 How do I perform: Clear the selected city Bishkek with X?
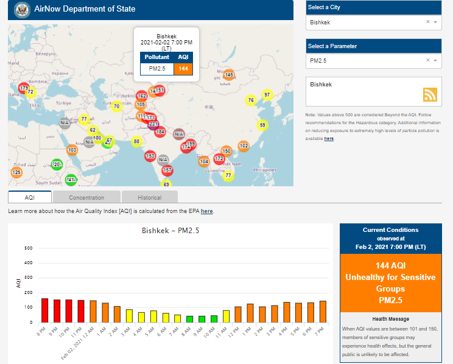point(427,22)
